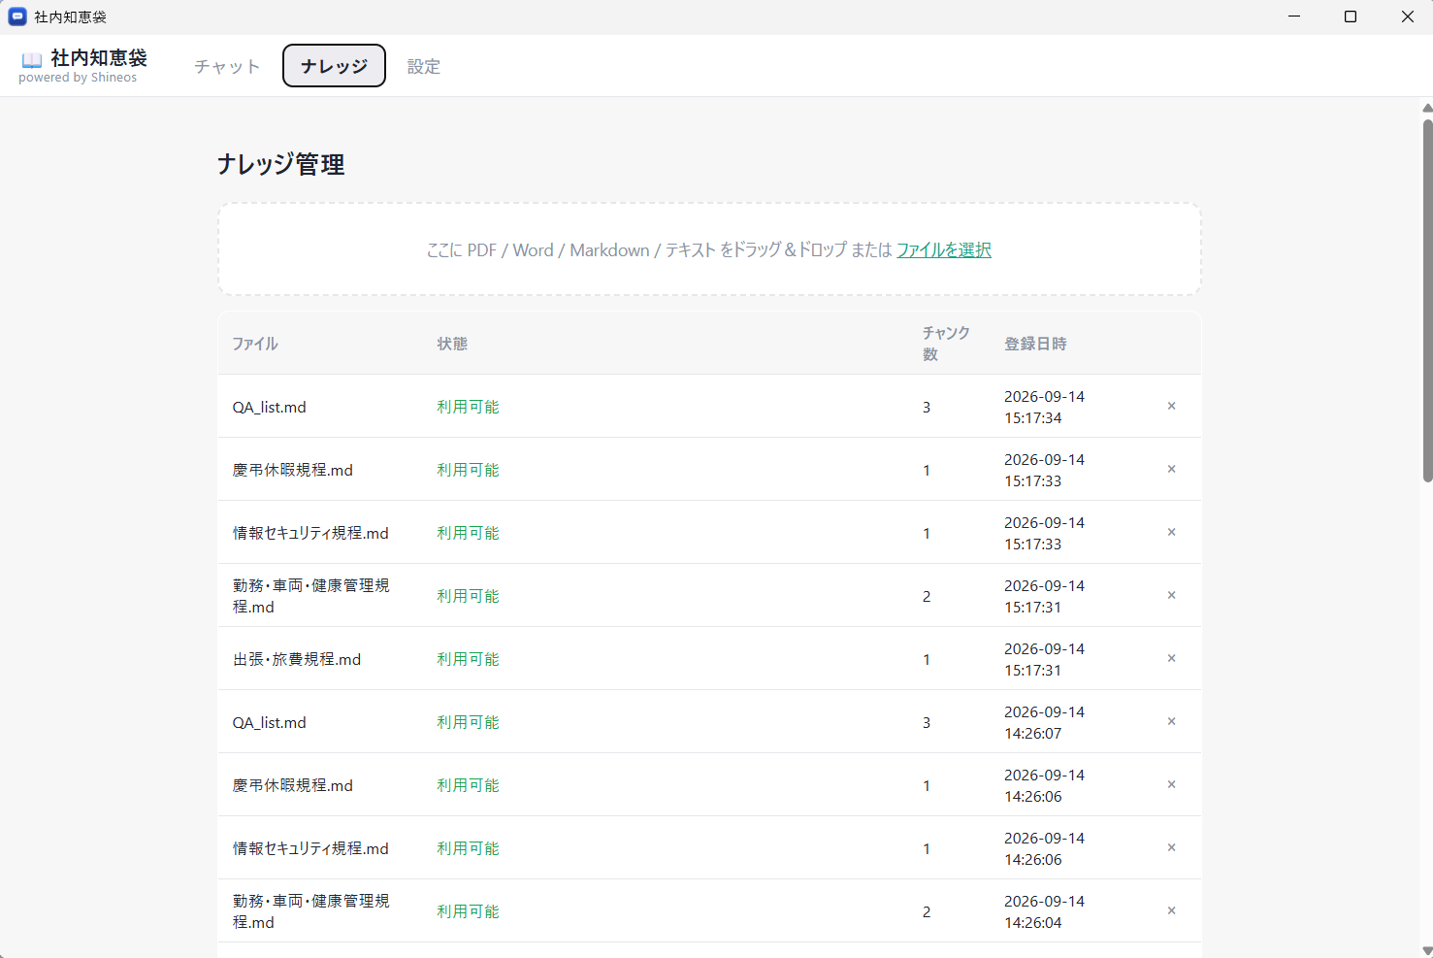
Task: Select file name QA_list.md dated 15:17:34
Action: click(x=269, y=407)
